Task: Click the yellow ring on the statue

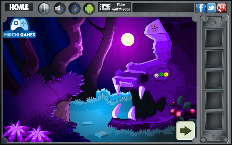Action: (166, 75)
